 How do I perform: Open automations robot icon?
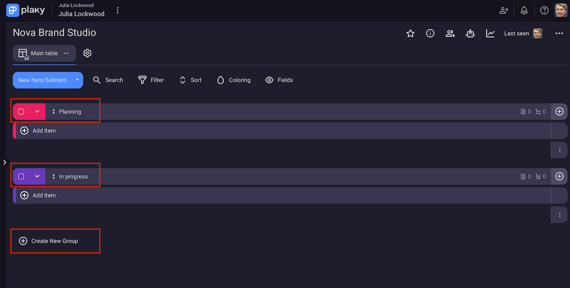pyautogui.click(x=470, y=33)
